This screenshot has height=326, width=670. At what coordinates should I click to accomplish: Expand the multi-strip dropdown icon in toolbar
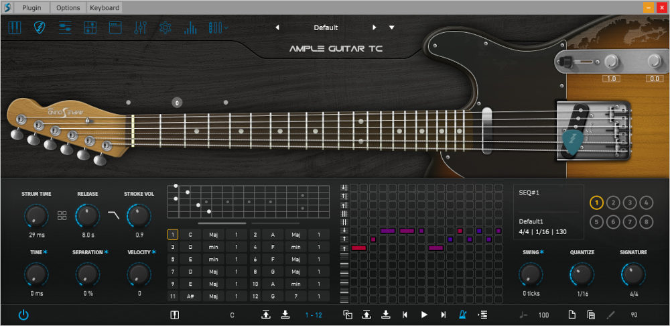pos(218,28)
